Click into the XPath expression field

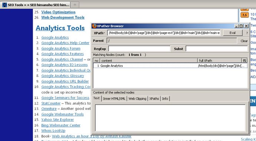164,33
